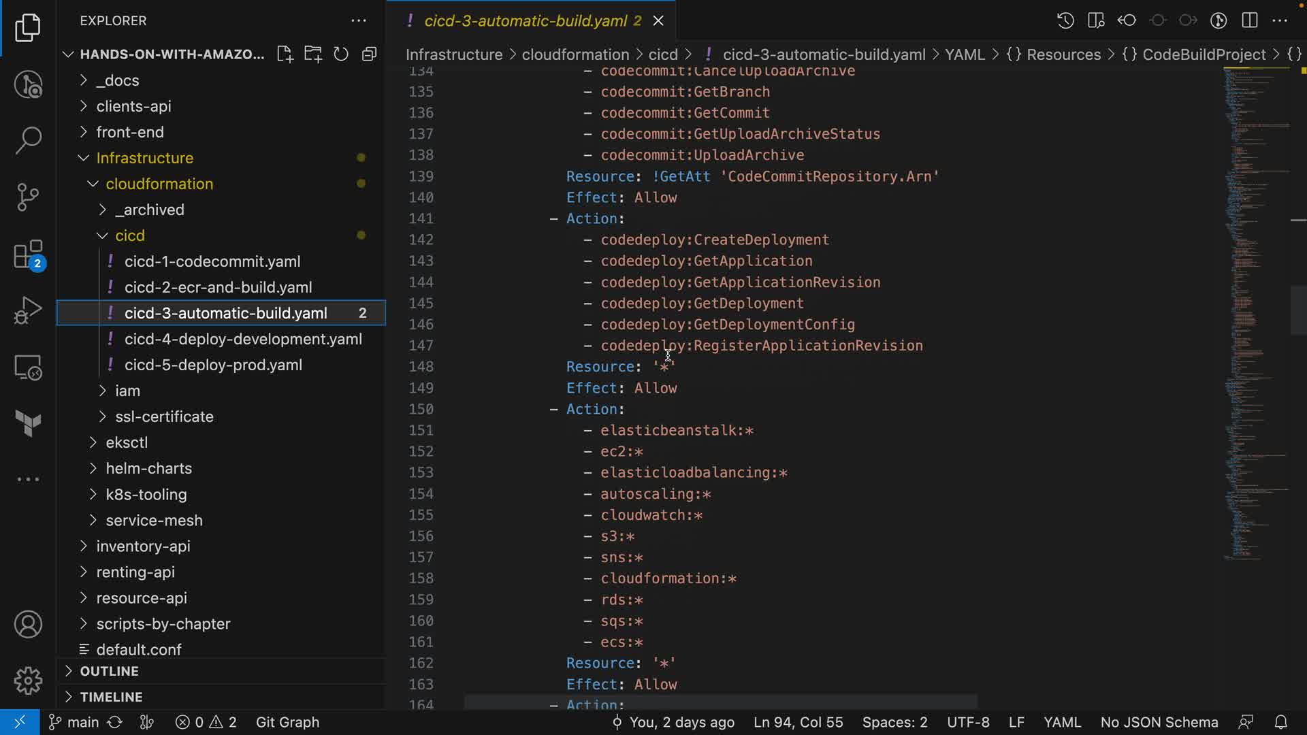The width and height of the screenshot is (1307, 735).
Task: Click the New File icon in Explorer
Action: [285, 54]
